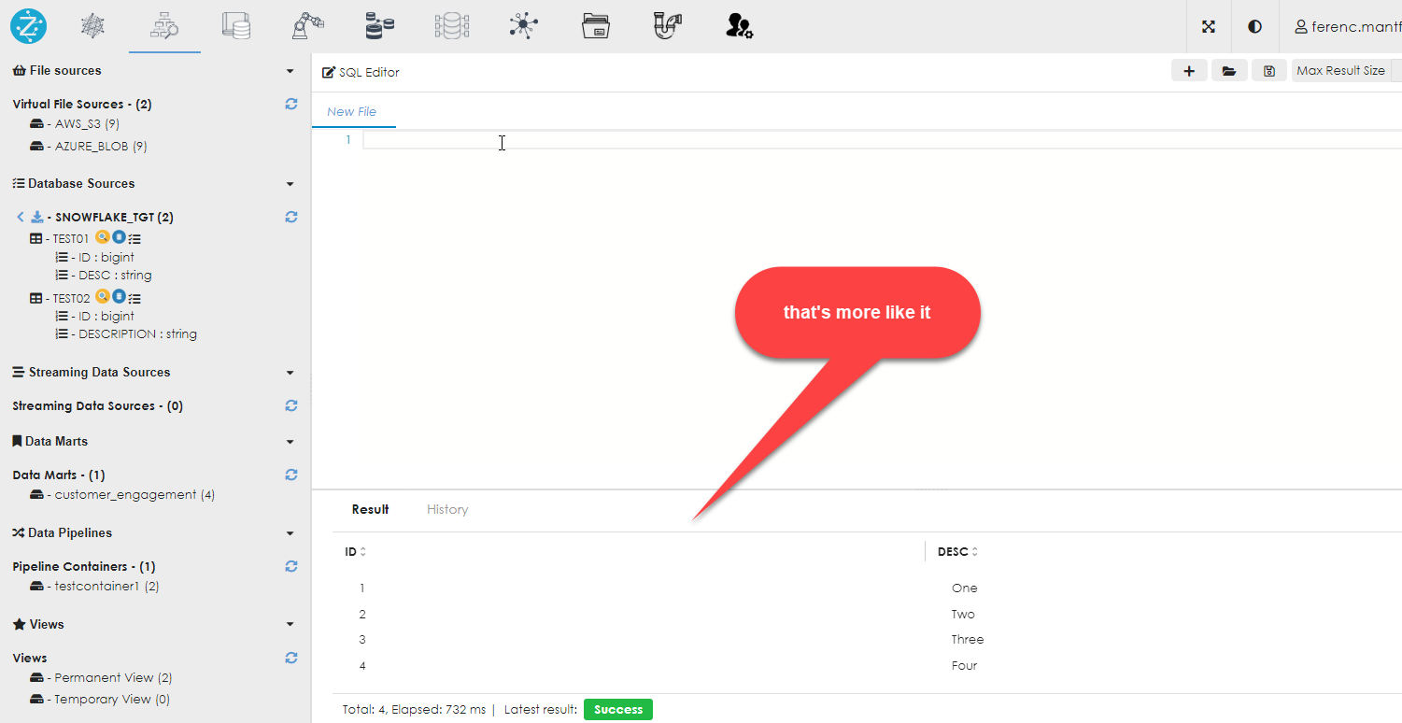1402x723 pixels.
Task: Open the ferenc user account menu
Action: 1348,27
